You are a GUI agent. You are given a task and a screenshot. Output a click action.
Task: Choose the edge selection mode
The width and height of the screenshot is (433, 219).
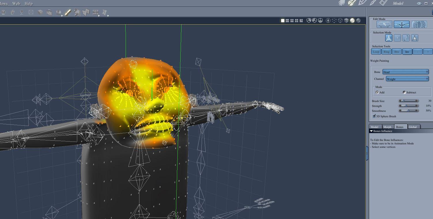[x=406, y=38]
